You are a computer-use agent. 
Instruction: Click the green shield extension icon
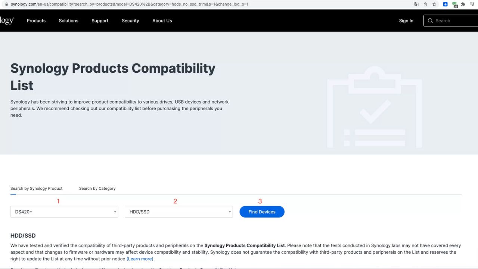[x=454, y=4]
